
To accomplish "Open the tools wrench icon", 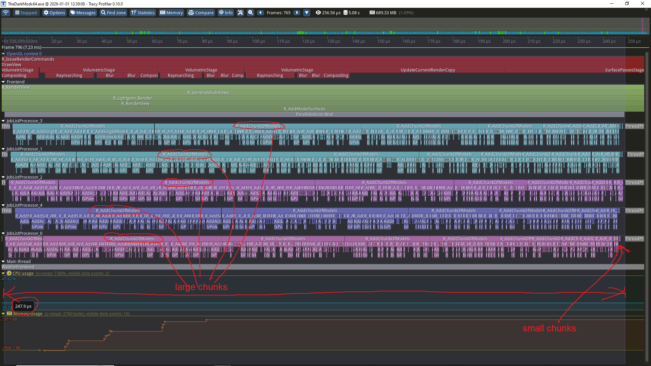I will 240,13.
